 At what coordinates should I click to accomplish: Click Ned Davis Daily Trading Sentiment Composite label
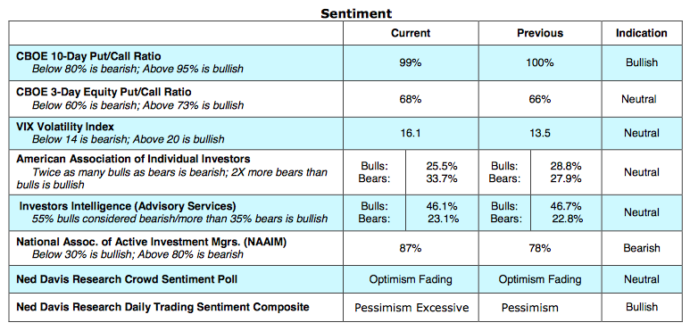(162, 307)
